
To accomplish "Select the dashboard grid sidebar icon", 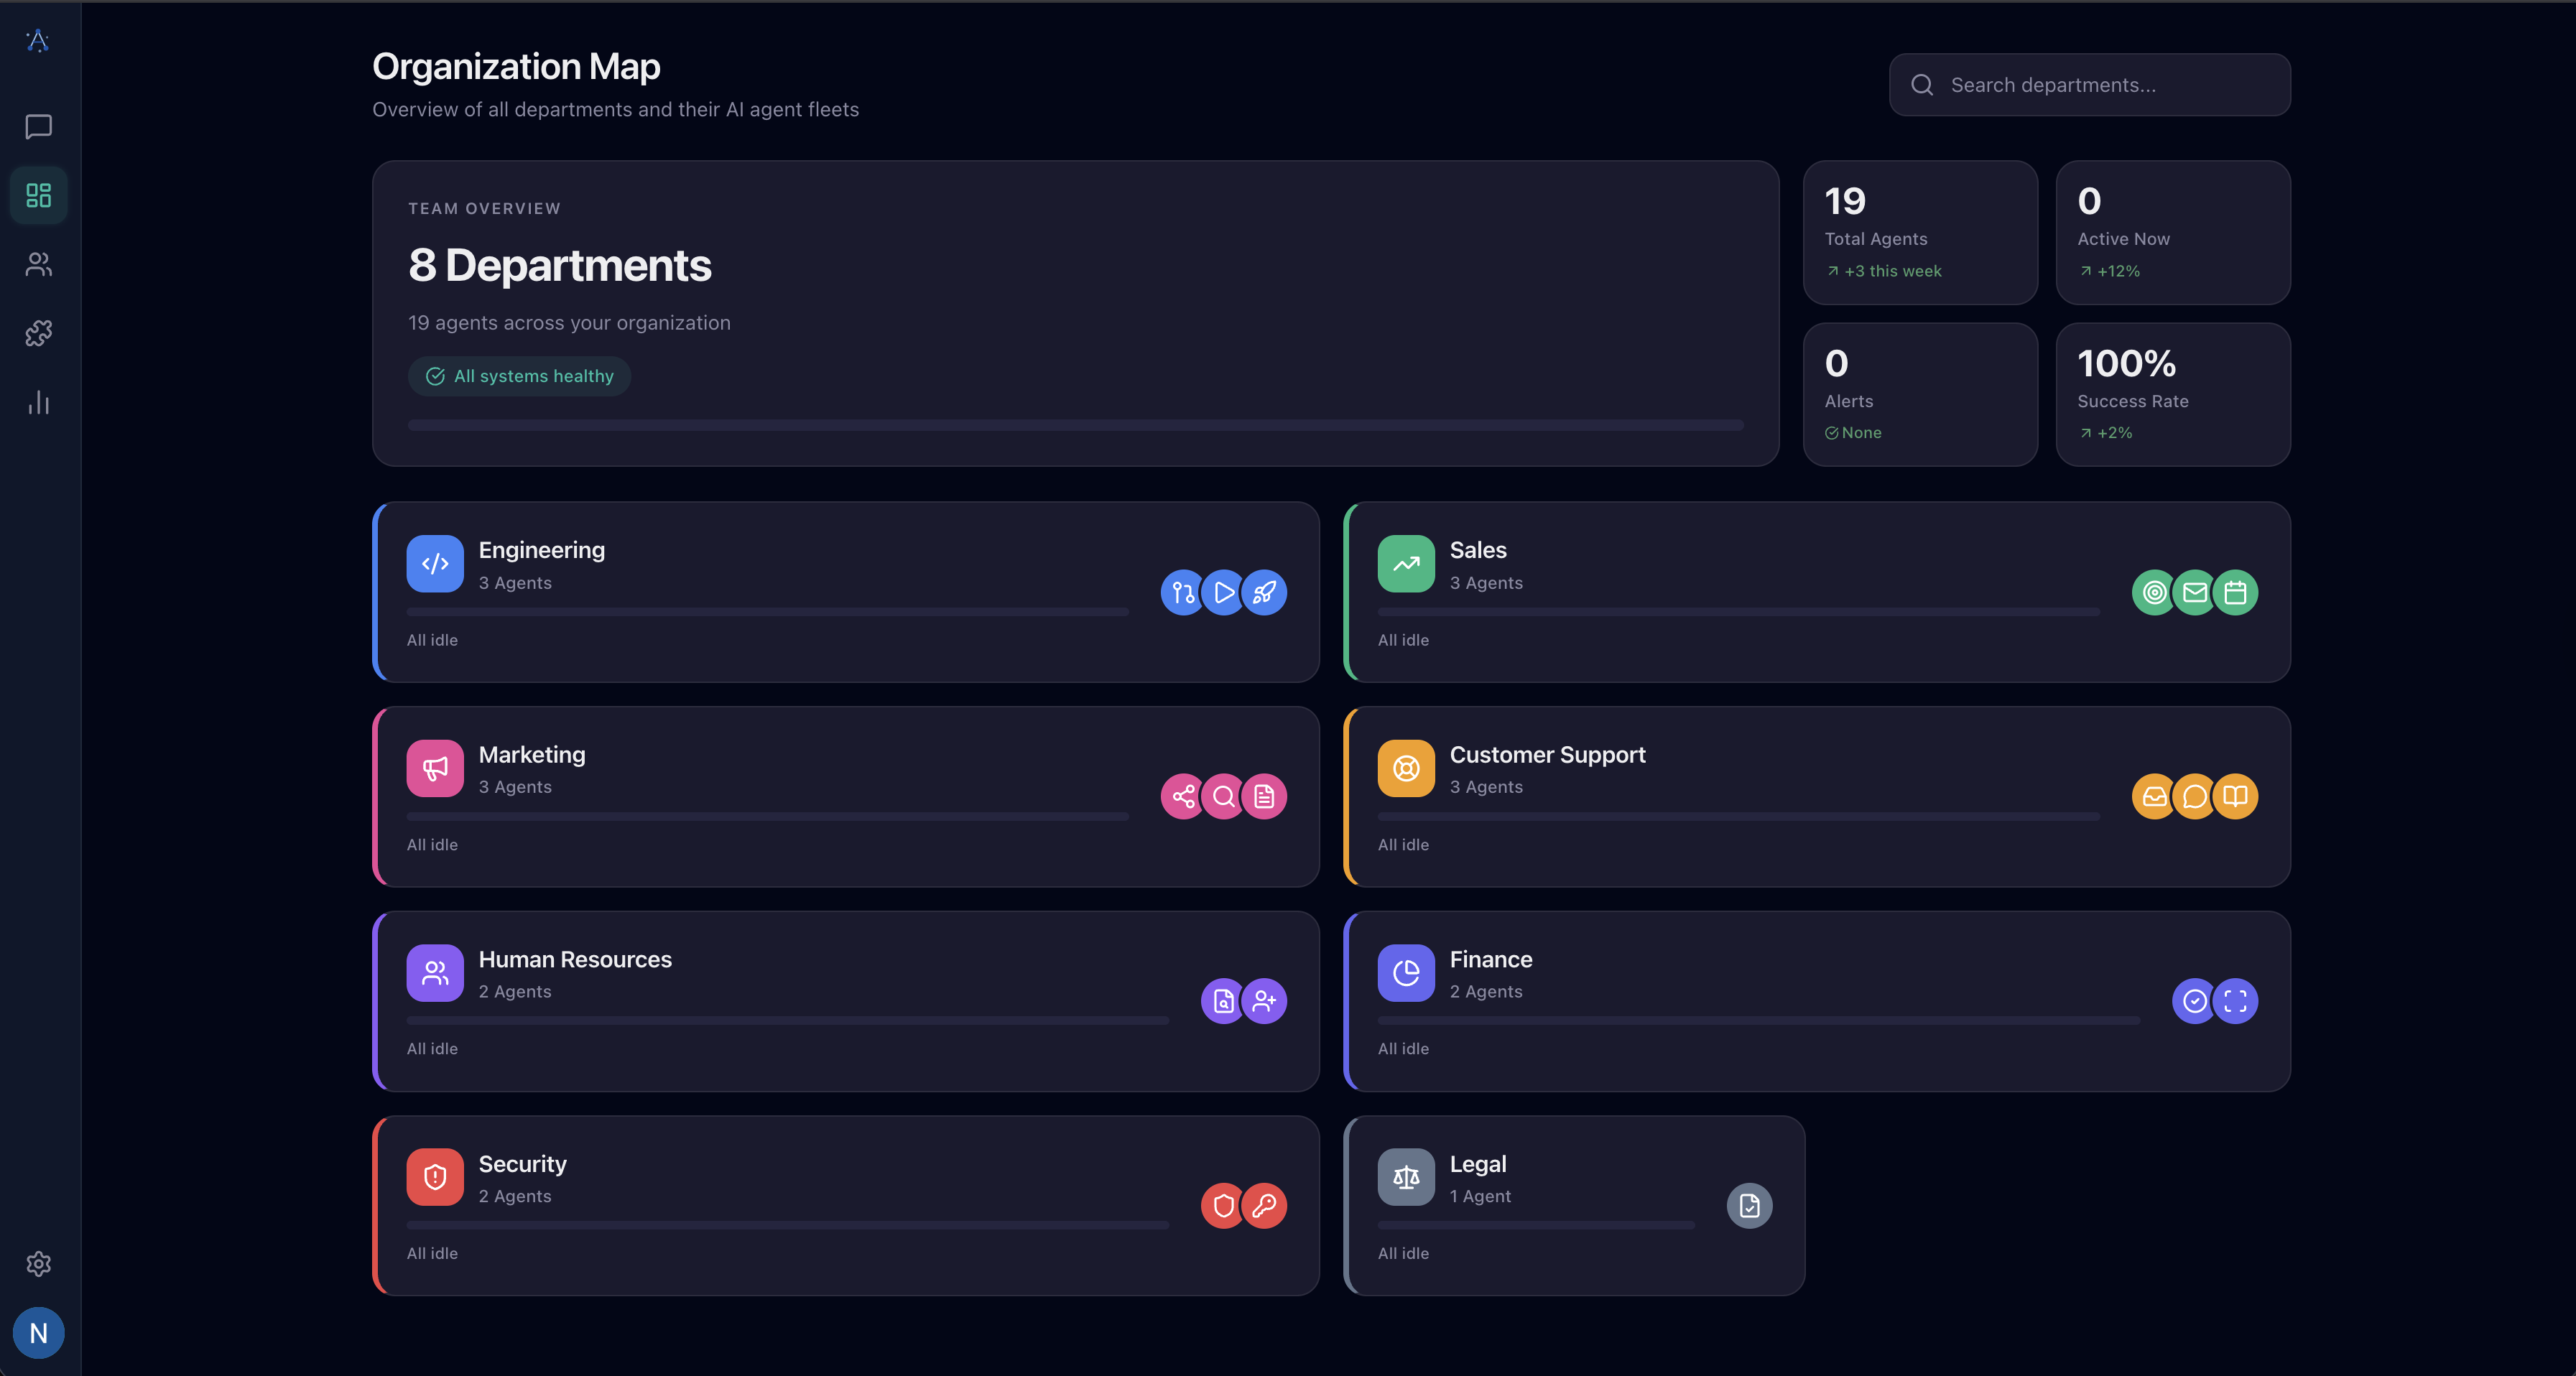I will click(38, 195).
